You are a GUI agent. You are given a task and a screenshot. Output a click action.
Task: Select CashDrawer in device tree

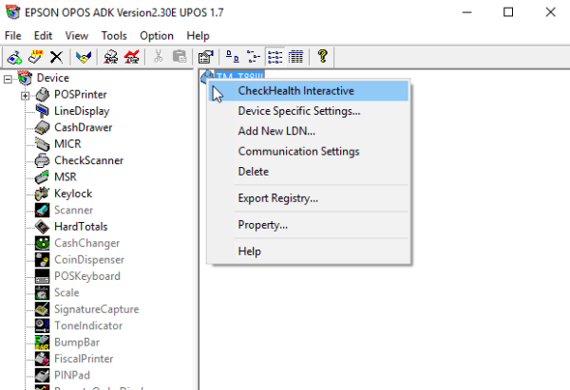coord(81,127)
